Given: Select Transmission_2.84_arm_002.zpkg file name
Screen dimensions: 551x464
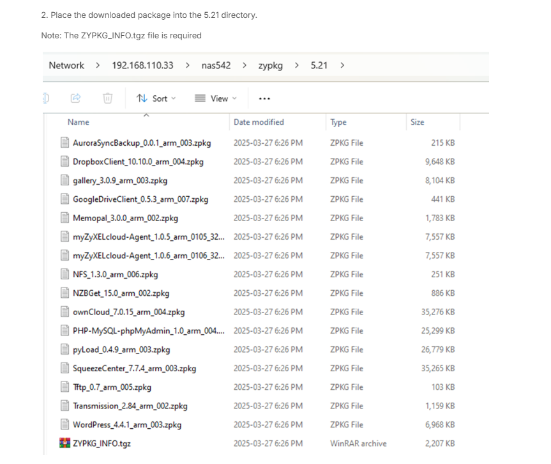Looking at the screenshot, I should click(x=130, y=406).
